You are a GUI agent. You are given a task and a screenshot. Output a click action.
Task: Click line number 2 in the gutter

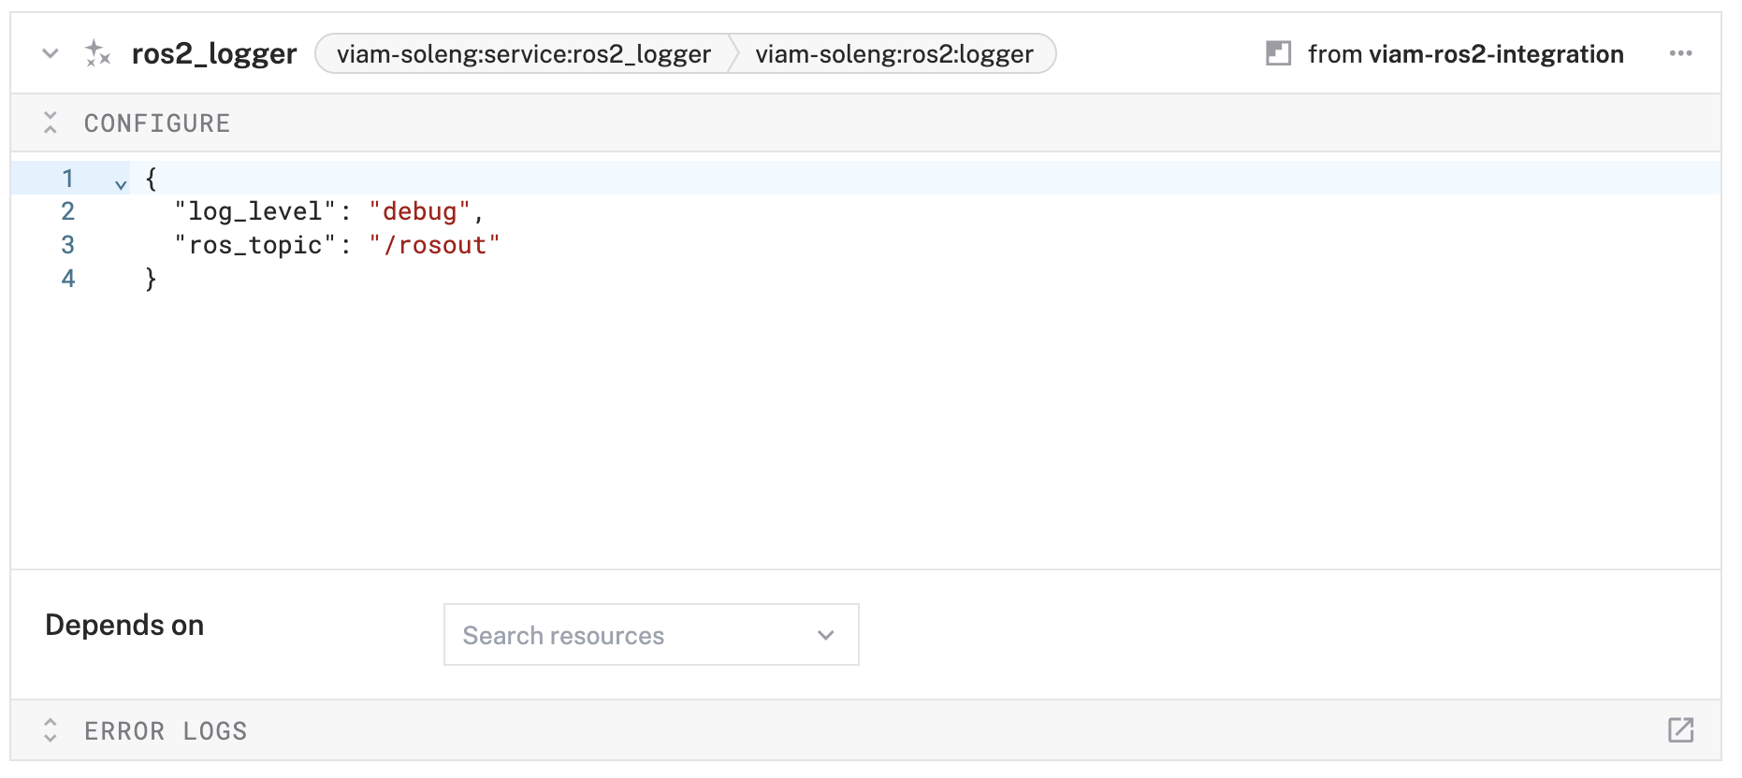tap(67, 211)
